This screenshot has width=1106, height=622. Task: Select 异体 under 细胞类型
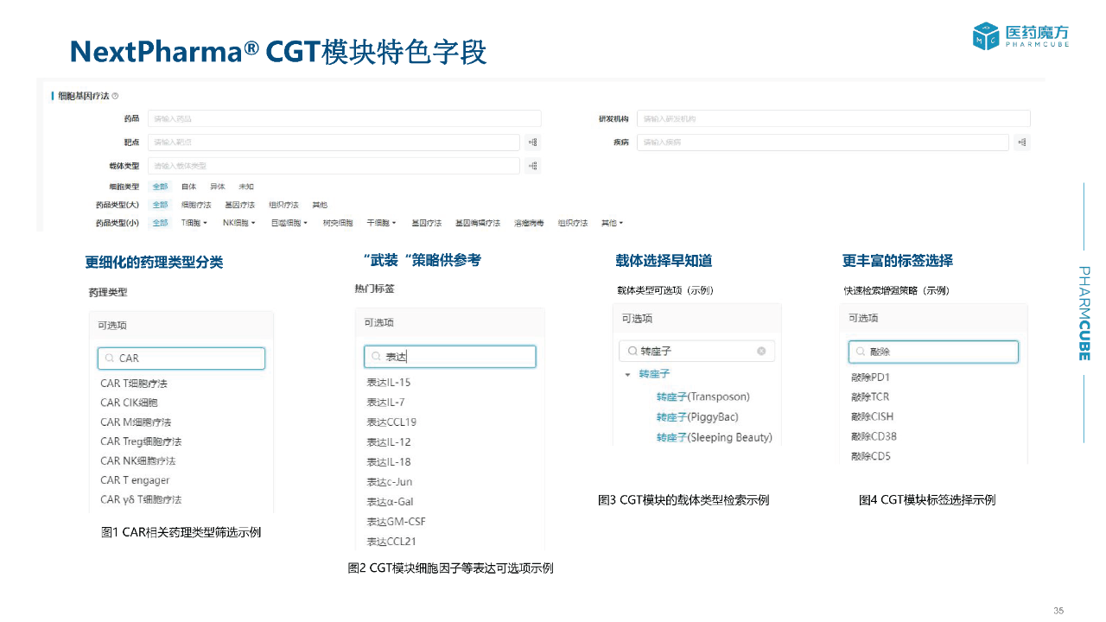[x=218, y=187]
